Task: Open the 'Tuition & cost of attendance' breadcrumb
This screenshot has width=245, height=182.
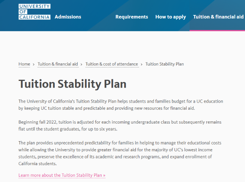Action: [x=112, y=64]
